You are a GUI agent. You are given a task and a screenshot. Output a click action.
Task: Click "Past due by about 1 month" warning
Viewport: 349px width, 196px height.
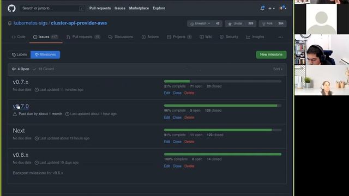[40, 114]
